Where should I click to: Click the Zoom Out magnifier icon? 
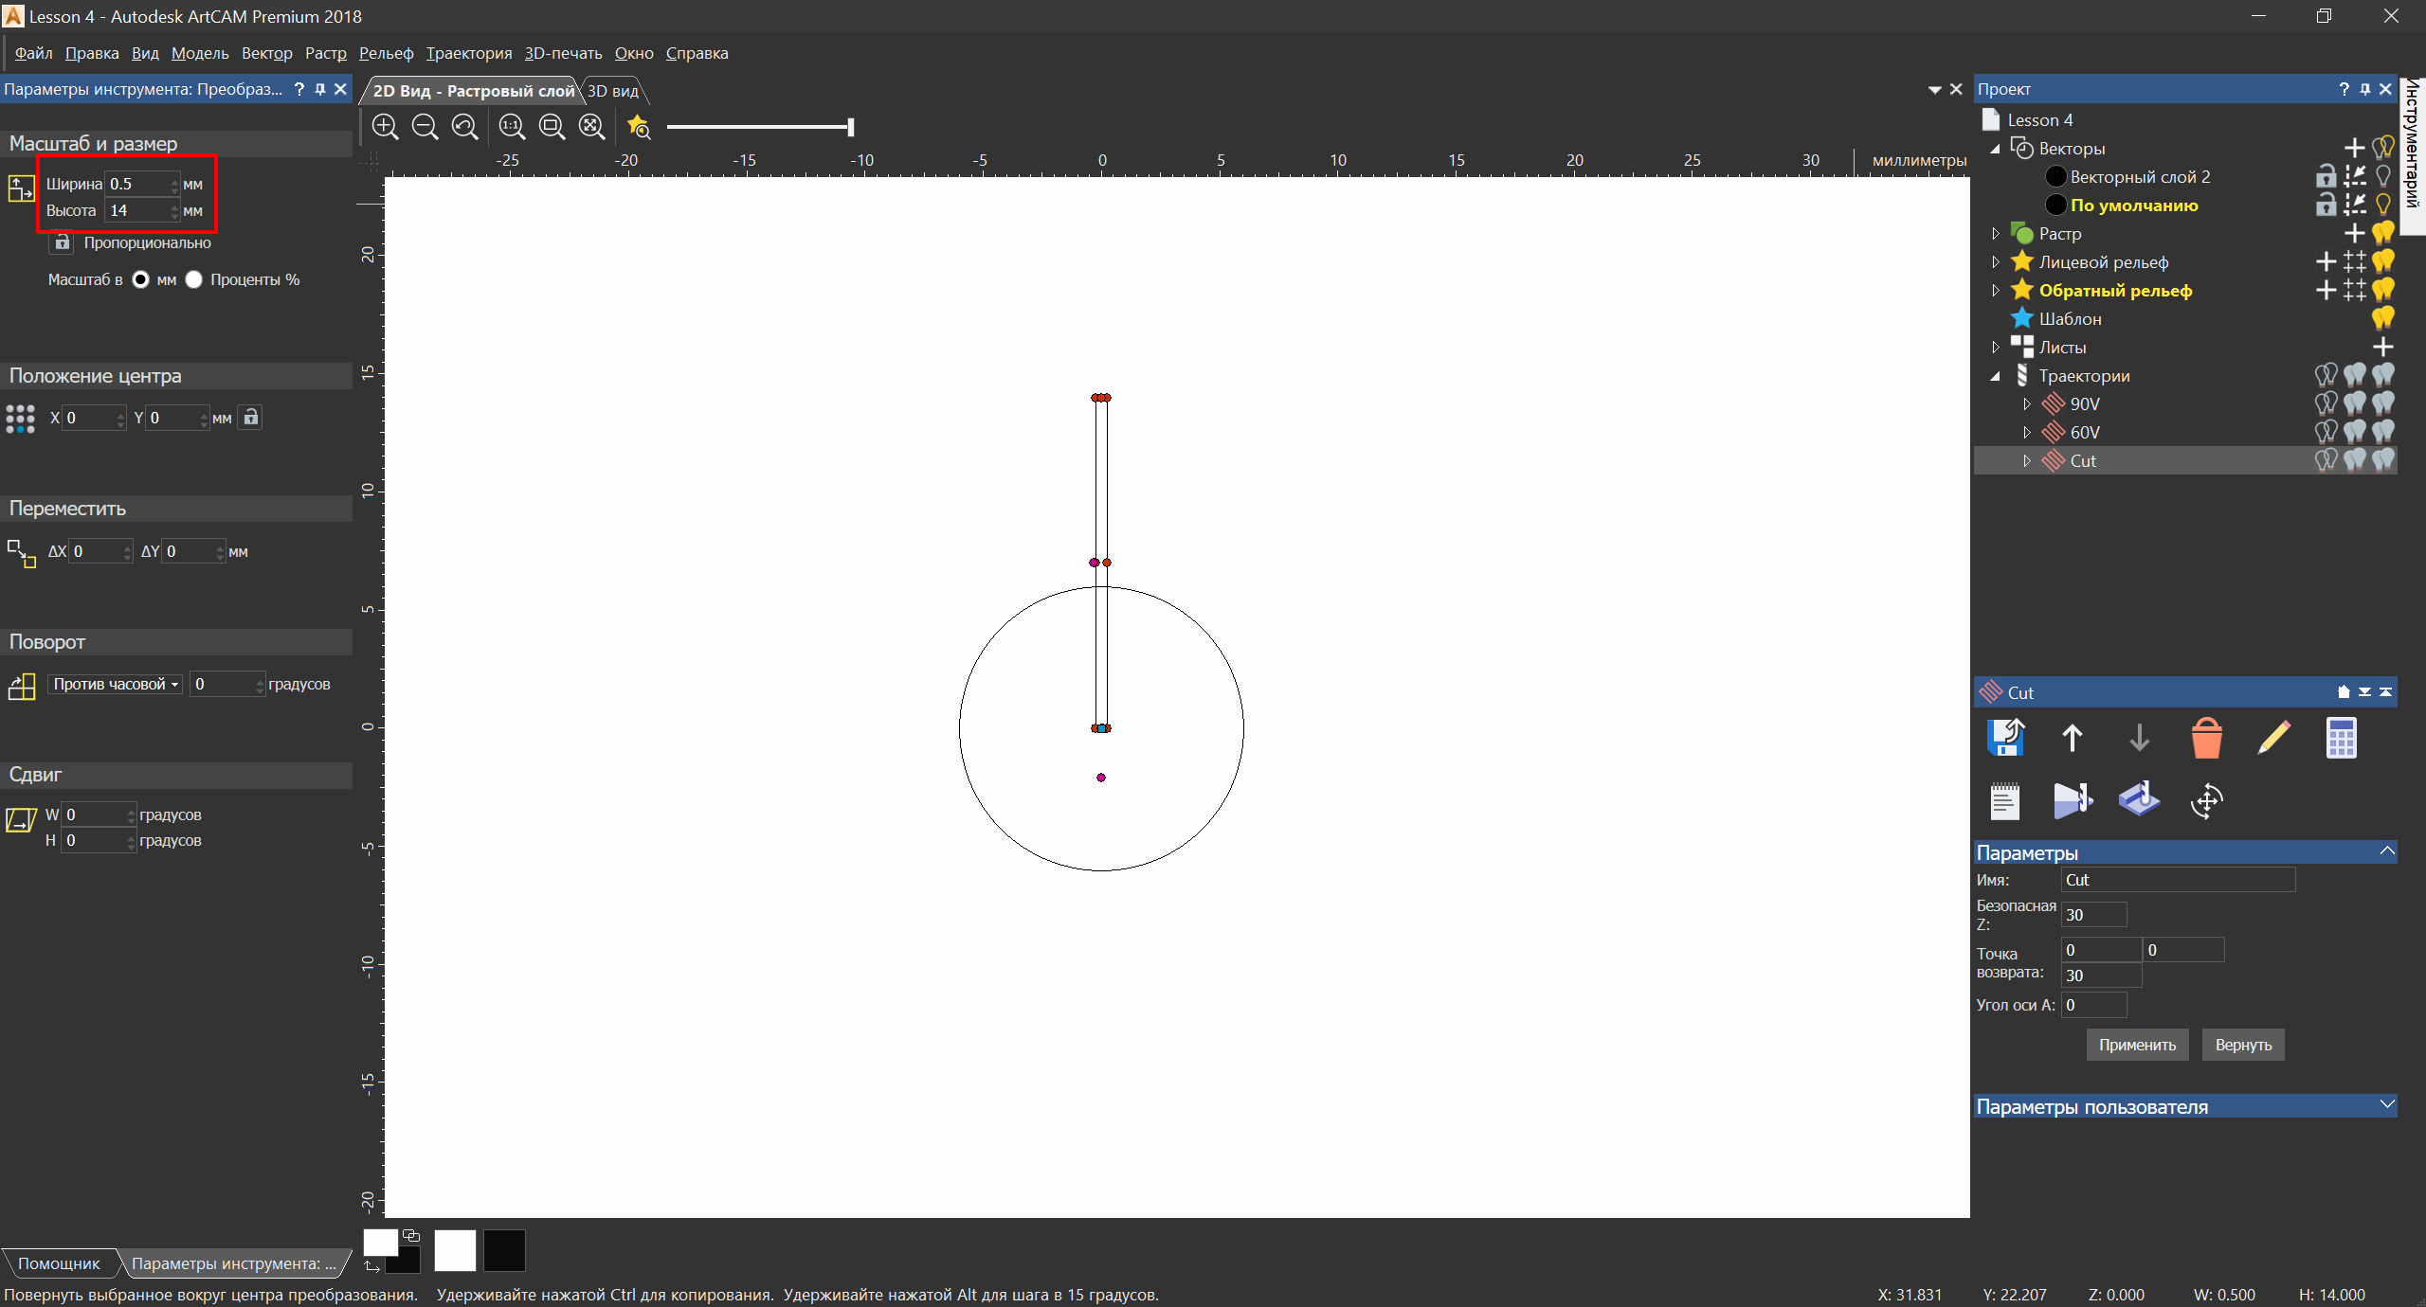(x=425, y=127)
